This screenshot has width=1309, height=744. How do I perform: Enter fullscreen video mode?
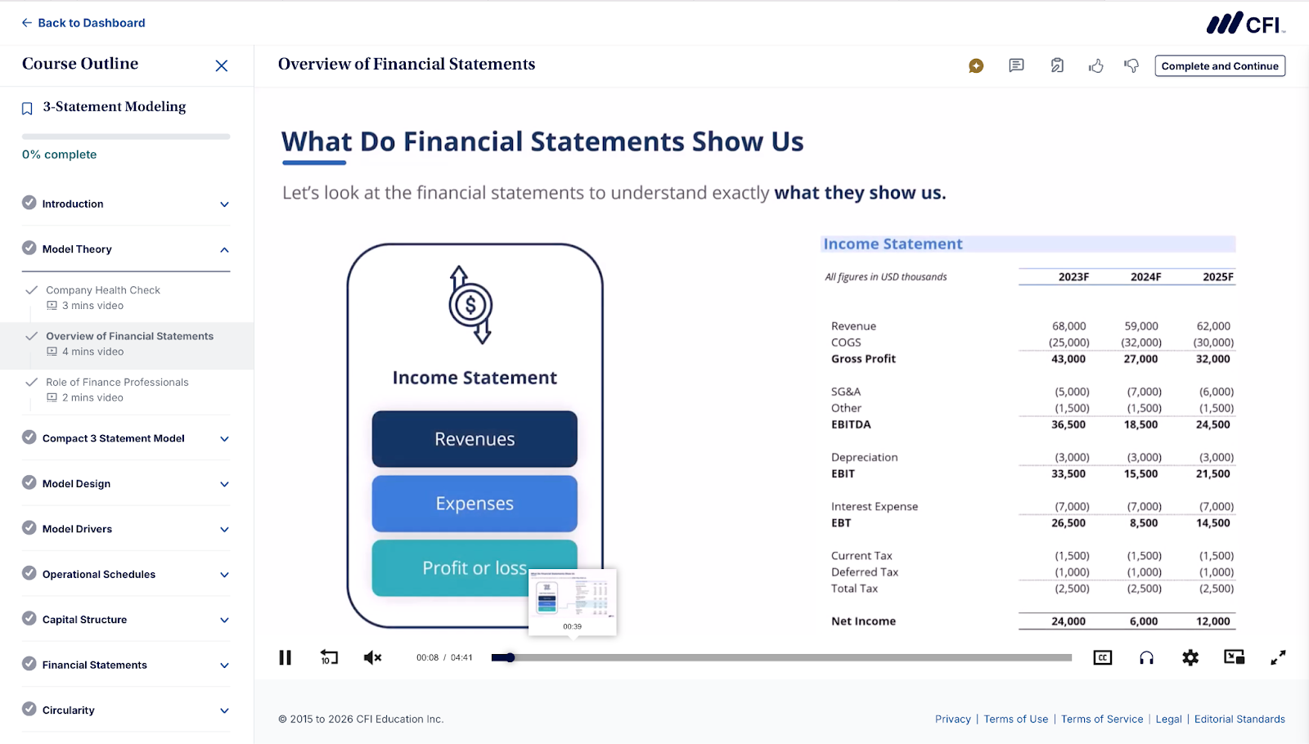pyautogui.click(x=1278, y=657)
